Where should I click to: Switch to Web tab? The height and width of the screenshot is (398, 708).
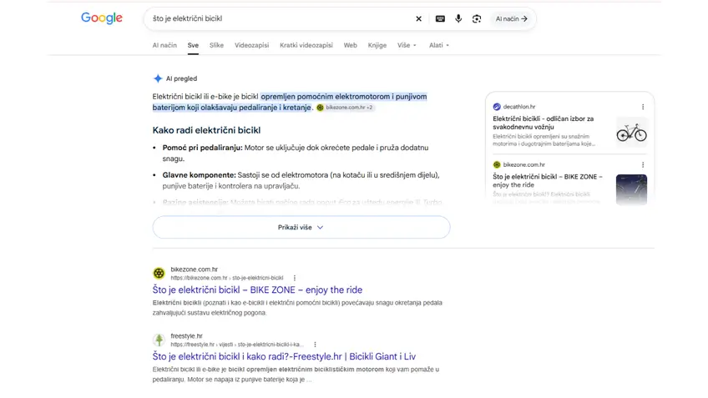coord(350,45)
